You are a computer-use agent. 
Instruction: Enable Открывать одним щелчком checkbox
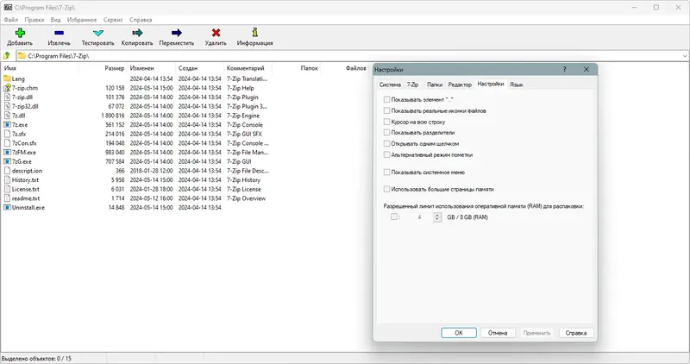click(x=386, y=143)
